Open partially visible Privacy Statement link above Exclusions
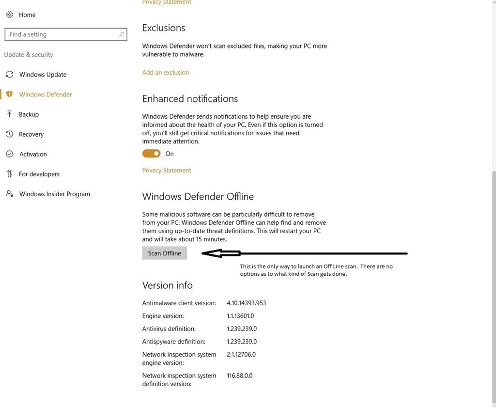The height and width of the screenshot is (408, 496). pos(167,2)
